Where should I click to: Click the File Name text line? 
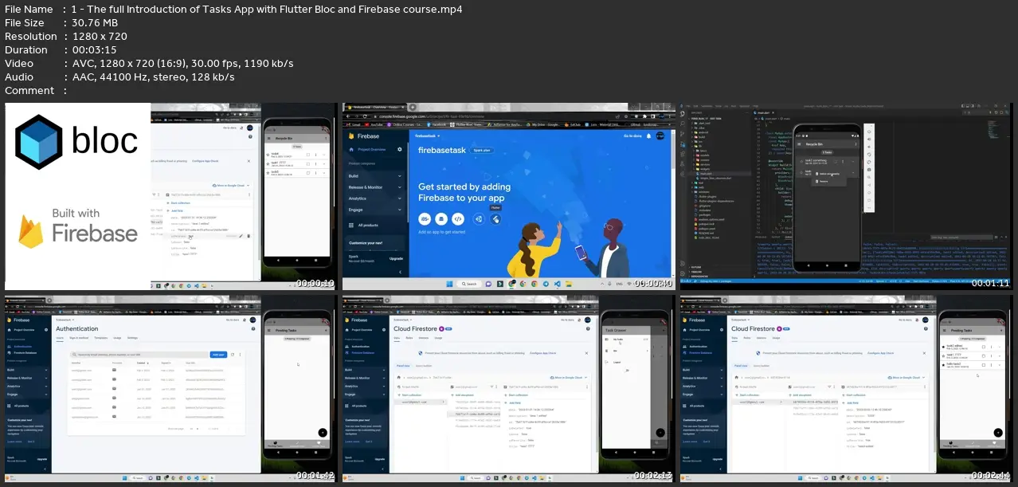pyautogui.click(x=233, y=9)
